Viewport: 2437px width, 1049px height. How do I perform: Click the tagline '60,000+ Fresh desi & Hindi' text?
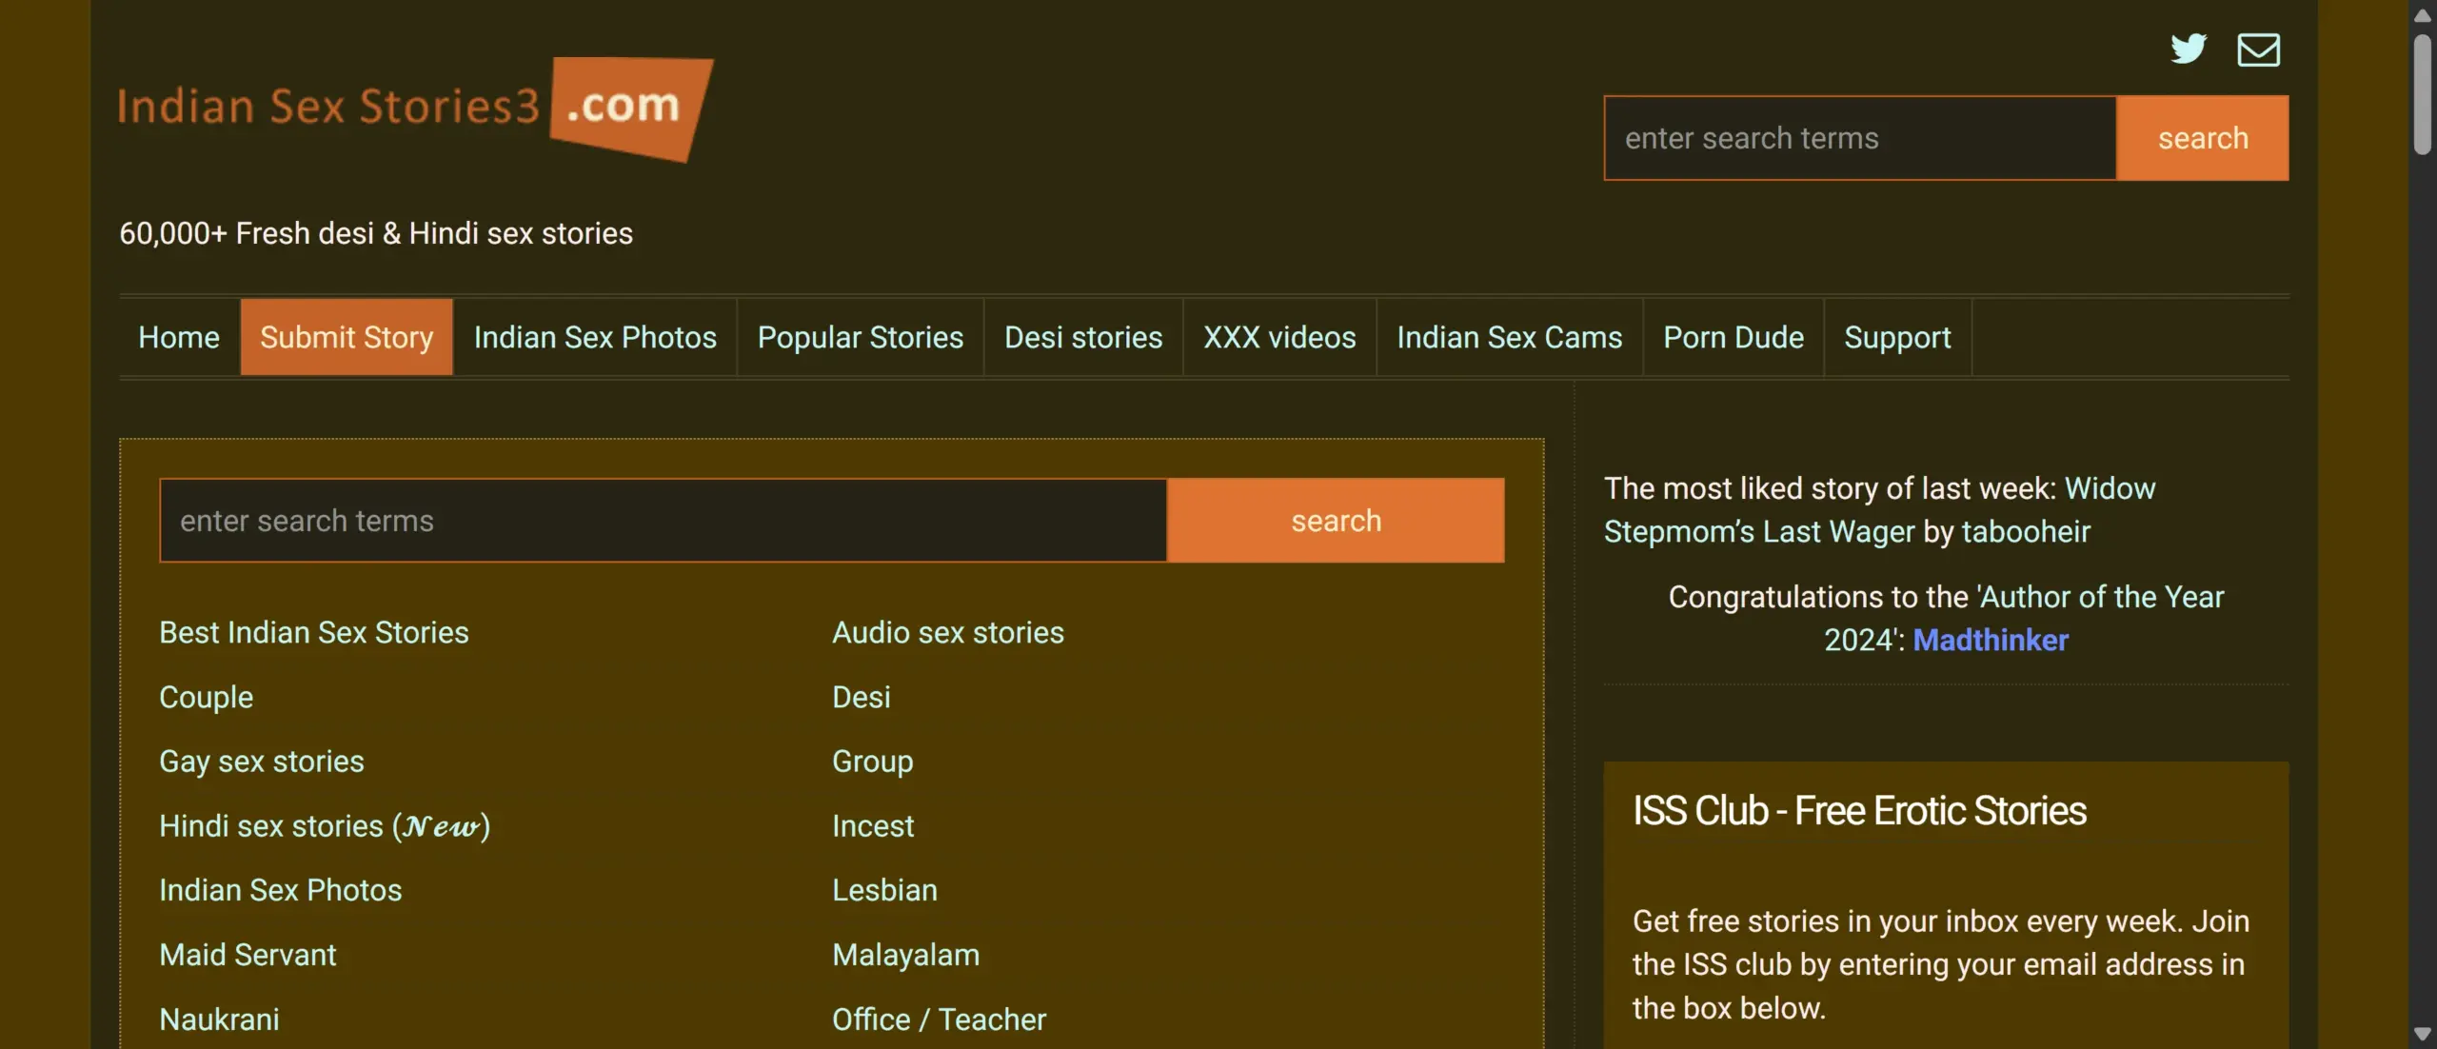pyautogui.click(x=376, y=233)
